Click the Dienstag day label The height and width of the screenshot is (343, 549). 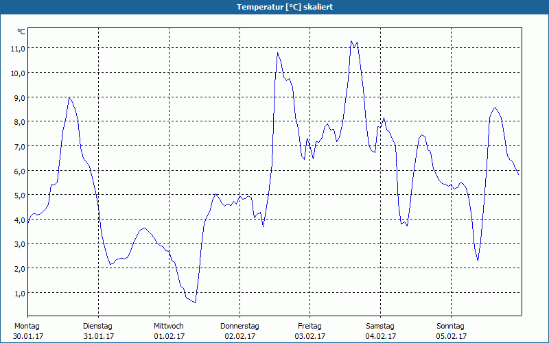(97, 326)
